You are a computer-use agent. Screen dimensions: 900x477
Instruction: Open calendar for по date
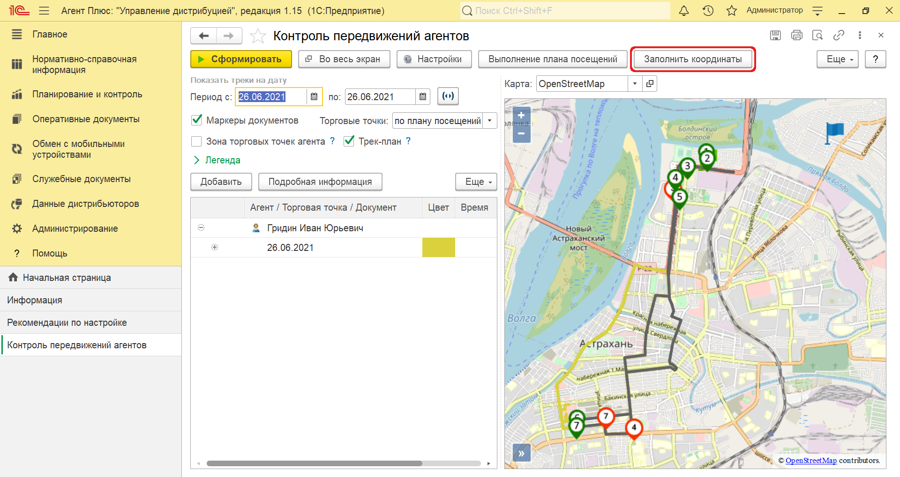coord(423,96)
